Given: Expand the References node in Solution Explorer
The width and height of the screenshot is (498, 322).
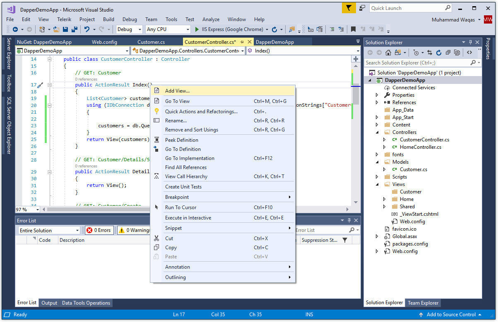Looking at the screenshot, I should (377, 103).
